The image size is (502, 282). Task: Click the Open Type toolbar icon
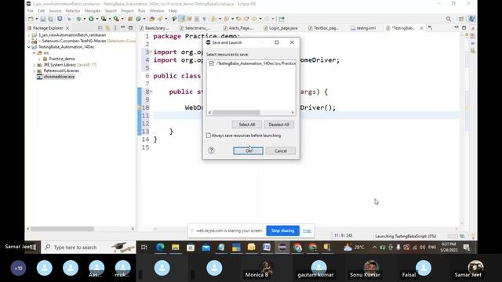click(152, 19)
